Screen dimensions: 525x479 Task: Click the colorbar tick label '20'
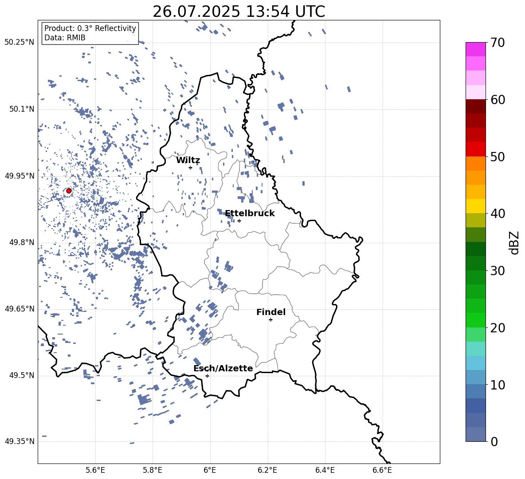498,328
